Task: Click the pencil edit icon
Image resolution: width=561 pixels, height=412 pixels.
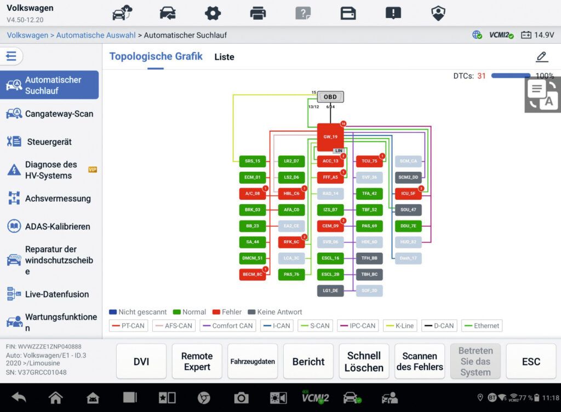Action: 541,56
